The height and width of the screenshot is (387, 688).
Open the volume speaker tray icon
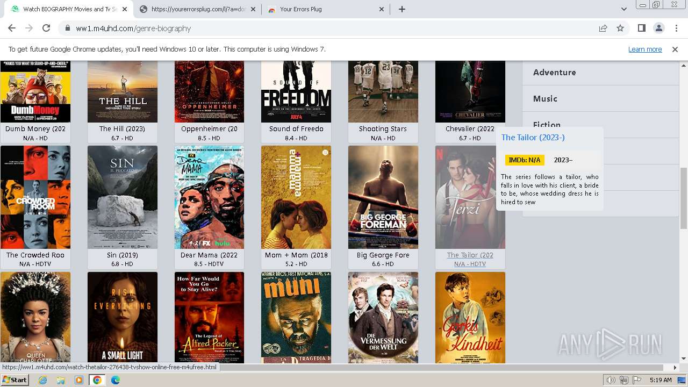[611, 380]
